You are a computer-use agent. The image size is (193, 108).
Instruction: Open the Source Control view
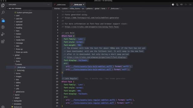point(3,20)
